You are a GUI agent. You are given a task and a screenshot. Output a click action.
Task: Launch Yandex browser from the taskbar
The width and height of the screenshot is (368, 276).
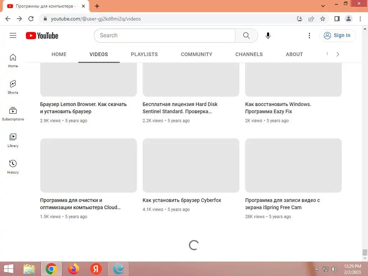pos(96,269)
